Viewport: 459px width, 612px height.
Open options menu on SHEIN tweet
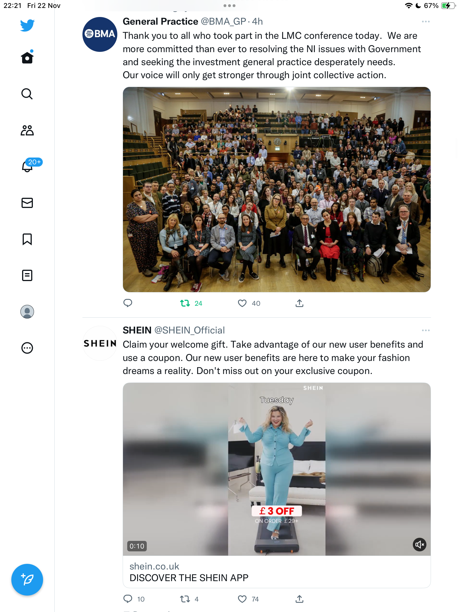(x=426, y=330)
